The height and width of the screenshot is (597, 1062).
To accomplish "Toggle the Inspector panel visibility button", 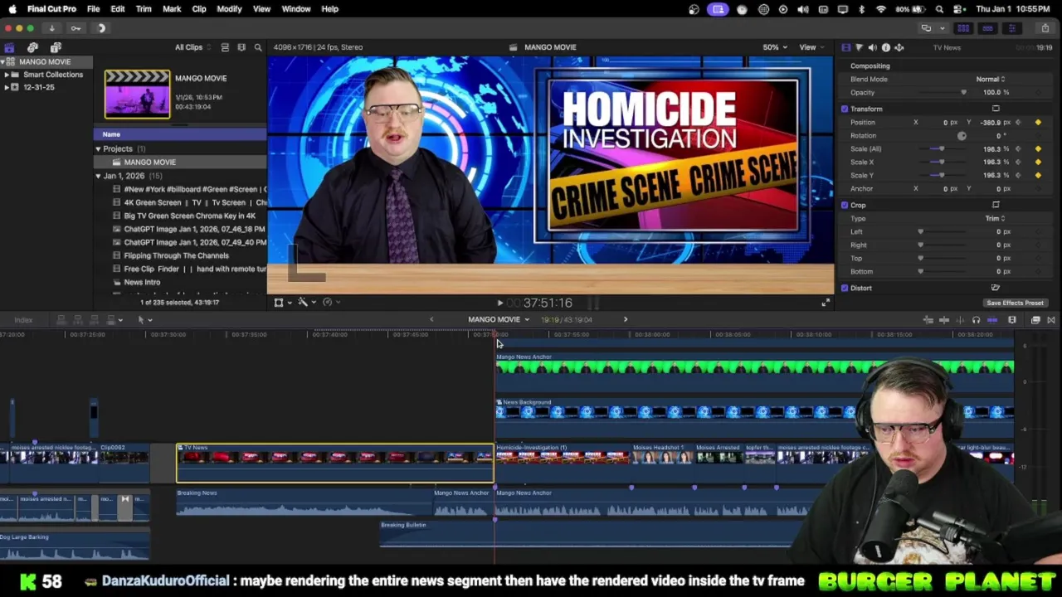I will 1011,28.
